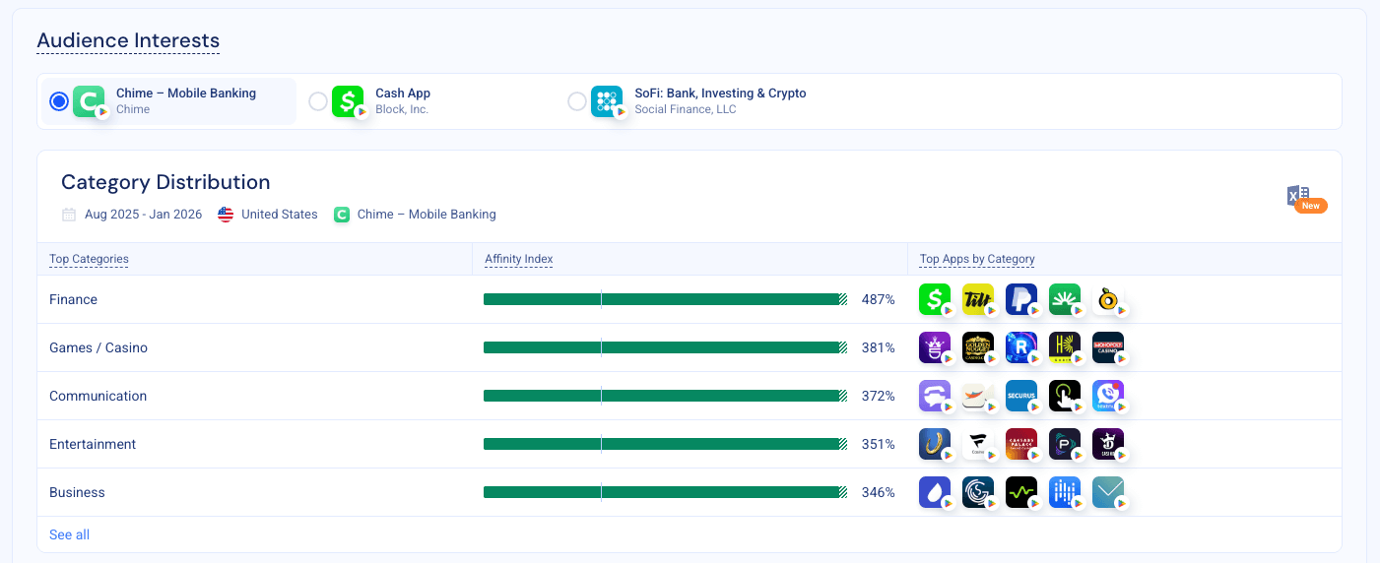The height and width of the screenshot is (563, 1380).
Task: Click the Games / Casino affinity bar
Action: coord(665,347)
